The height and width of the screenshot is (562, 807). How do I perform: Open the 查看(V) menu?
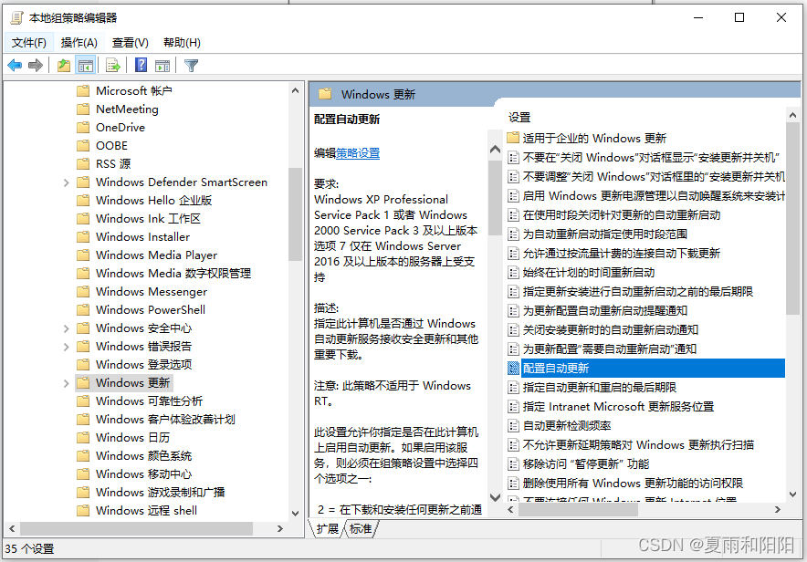pos(131,43)
